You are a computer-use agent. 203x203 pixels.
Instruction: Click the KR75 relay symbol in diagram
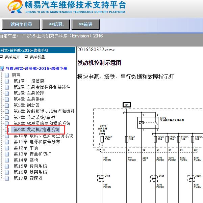click(x=148, y=123)
